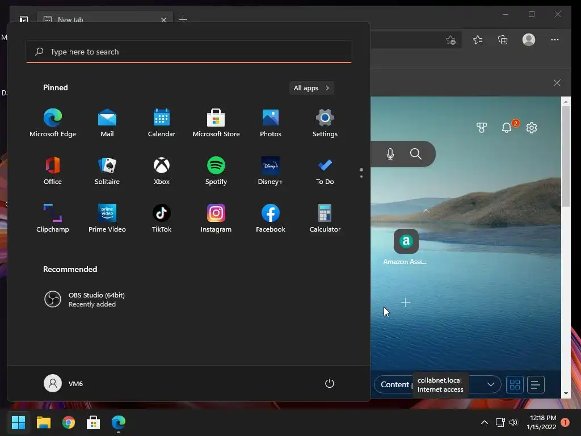
Task: Add a new quick link shortcut
Action: 406,303
